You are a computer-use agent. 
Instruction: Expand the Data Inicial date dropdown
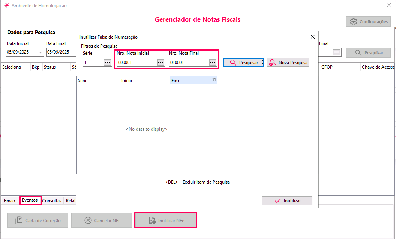(x=40, y=52)
